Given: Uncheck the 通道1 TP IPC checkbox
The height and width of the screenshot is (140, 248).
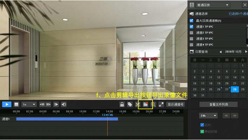Looking at the screenshot, I should click(x=192, y=27).
